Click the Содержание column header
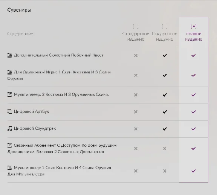Image resolution: width=217 pixels, height=195 pixels. pos(20,34)
